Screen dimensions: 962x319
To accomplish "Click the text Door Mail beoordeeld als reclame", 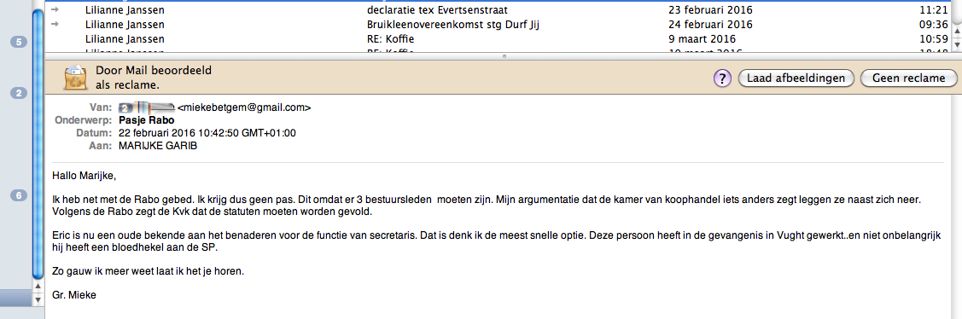I will coord(154,78).
